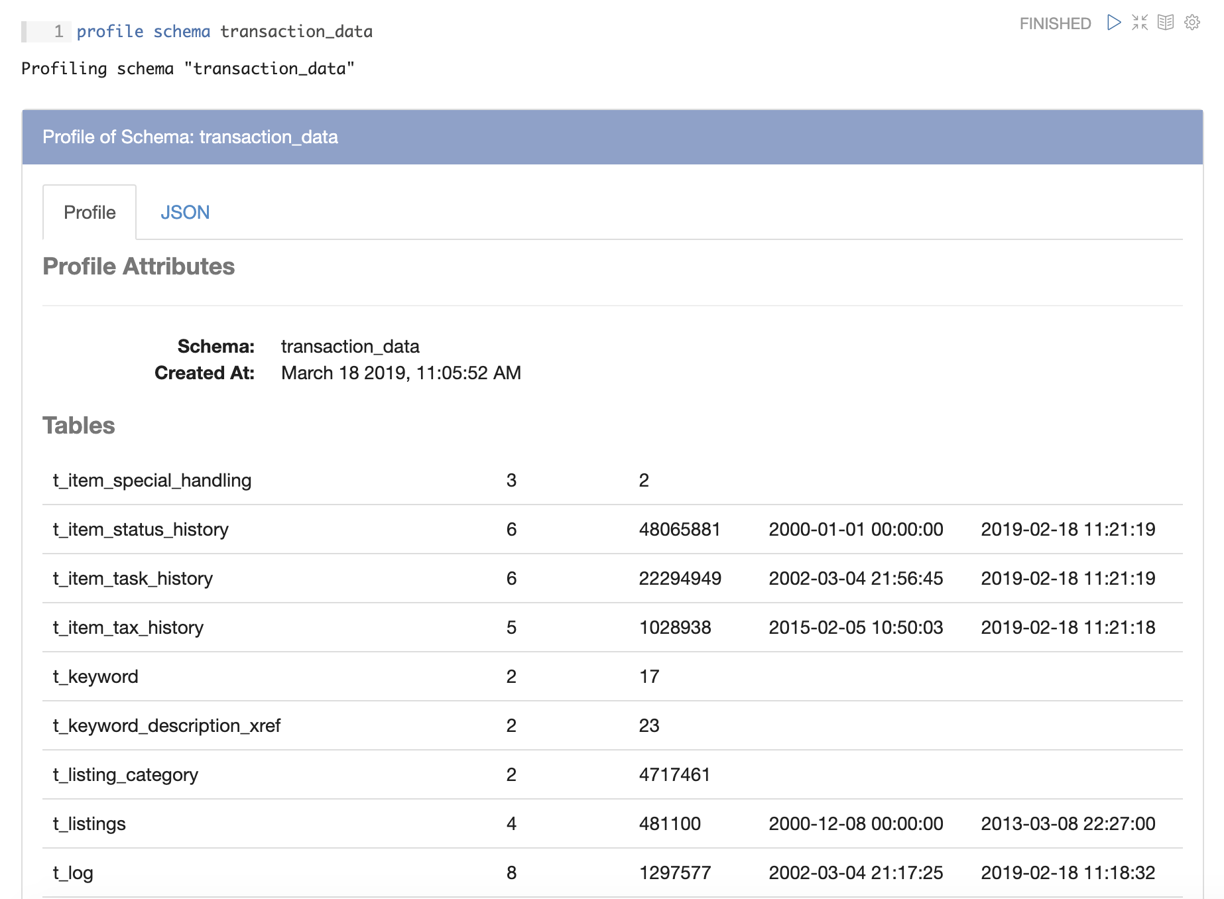This screenshot has height=899, width=1224.
Task: Click row count 481100 for t_listings
Action: pos(670,823)
